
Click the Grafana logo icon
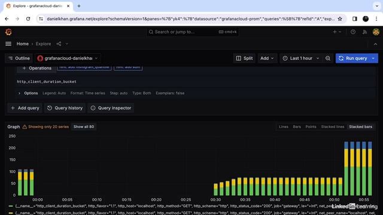click(x=8, y=32)
